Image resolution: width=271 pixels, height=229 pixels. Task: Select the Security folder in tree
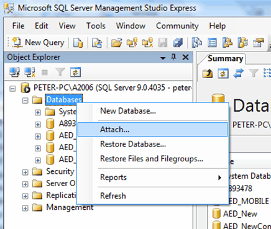tap(60, 171)
